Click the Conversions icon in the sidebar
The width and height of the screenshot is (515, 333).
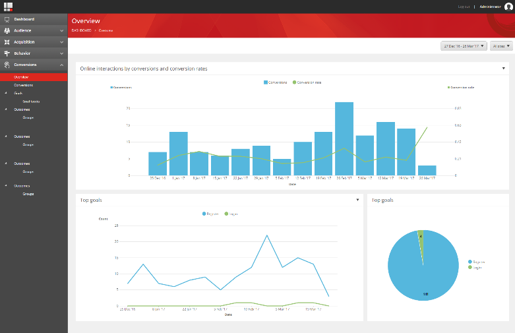tap(7, 65)
